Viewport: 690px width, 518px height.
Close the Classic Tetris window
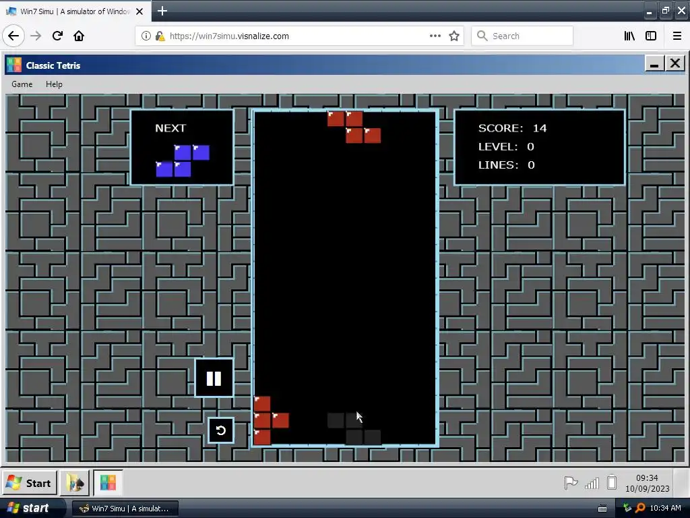click(675, 63)
